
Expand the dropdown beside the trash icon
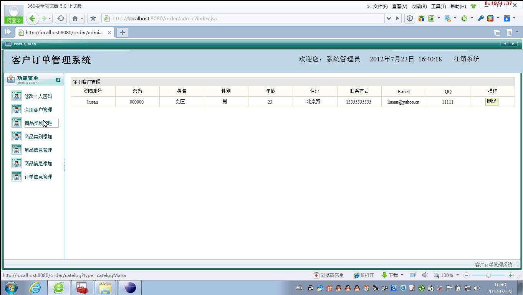click(517, 32)
